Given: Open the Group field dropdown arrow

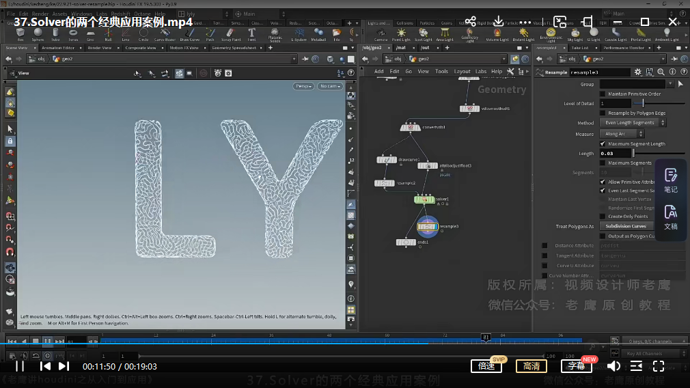Looking at the screenshot, I should [x=670, y=84].
